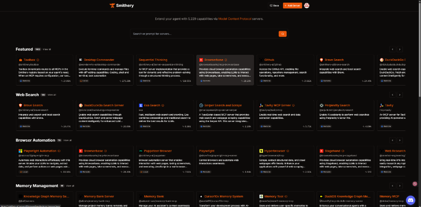Show next Featured servers with right arrow
The width and height of the screenshot is (421, 207).
(x=400, y=49)
